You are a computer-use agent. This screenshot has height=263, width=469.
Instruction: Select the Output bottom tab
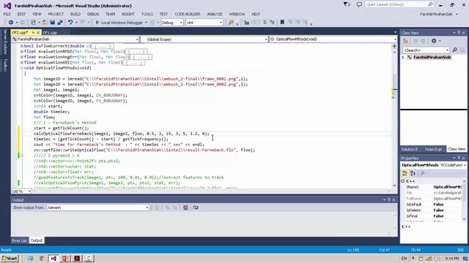click(37, 240)
